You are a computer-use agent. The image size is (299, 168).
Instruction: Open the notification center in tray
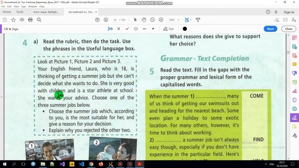(x=293, y=164)
